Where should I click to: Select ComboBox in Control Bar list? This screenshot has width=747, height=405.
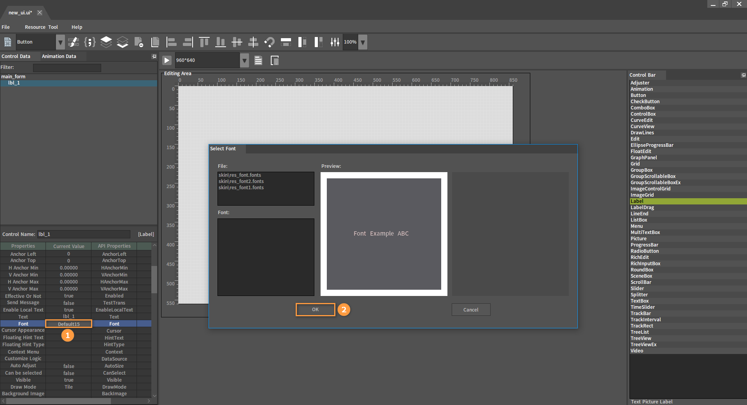click(688, 108)
